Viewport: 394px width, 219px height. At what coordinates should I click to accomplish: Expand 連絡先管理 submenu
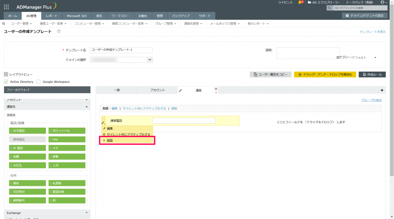pyautogui.click(x=193, y=24)
